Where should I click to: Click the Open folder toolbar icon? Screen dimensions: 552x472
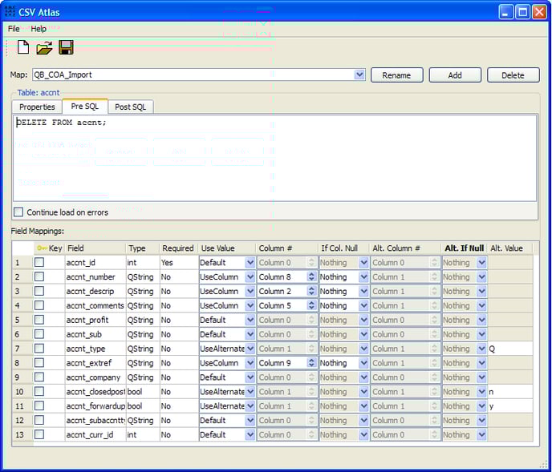pos(44,47)
